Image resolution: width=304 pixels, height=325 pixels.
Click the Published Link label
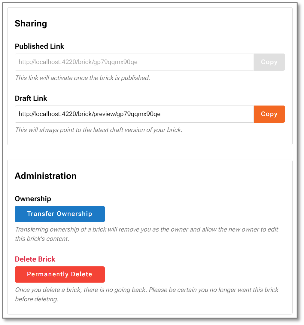tap(39, 46)
